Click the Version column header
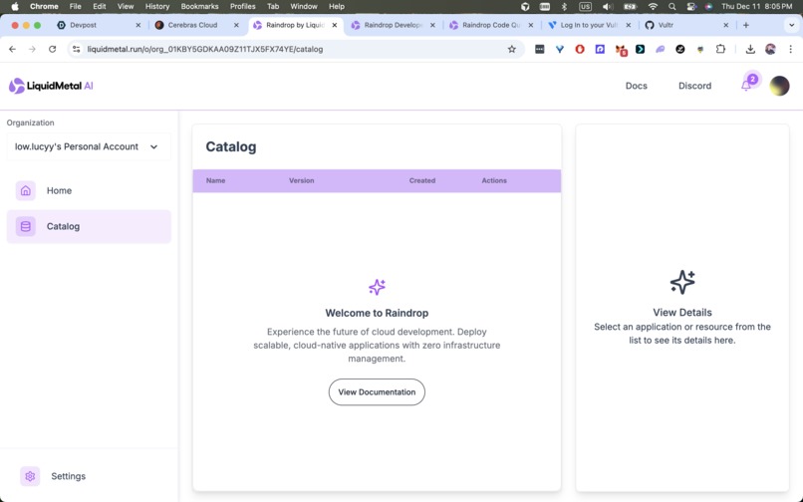Image resolution: width=803 pixels, height=502 pixels. 302,181
